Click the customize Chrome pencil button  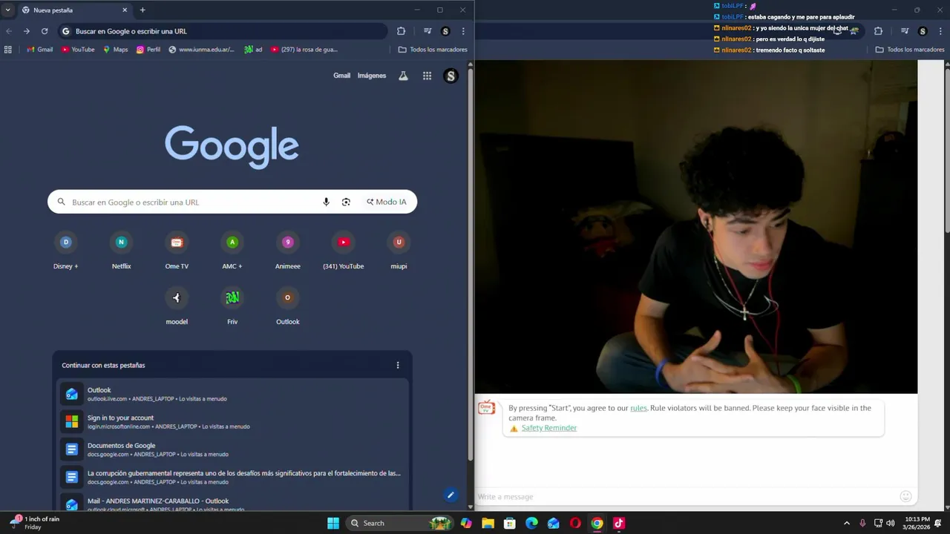pos(450,495)
